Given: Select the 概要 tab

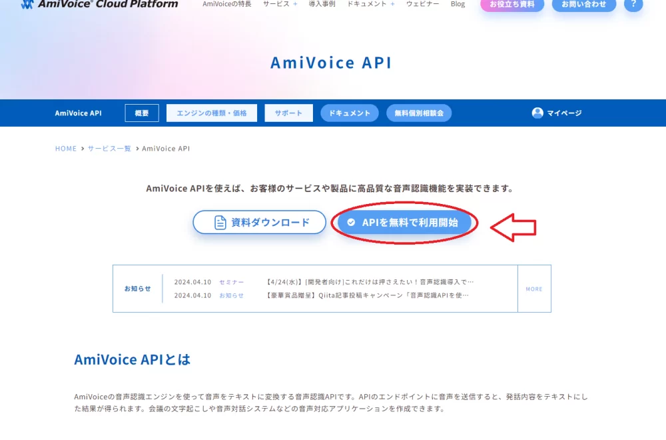Looking at the screenshot, I should click(x=142, y=113).
